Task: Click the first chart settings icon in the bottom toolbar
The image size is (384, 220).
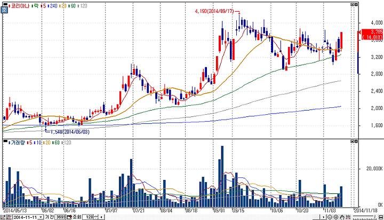Action: [3, 217]
